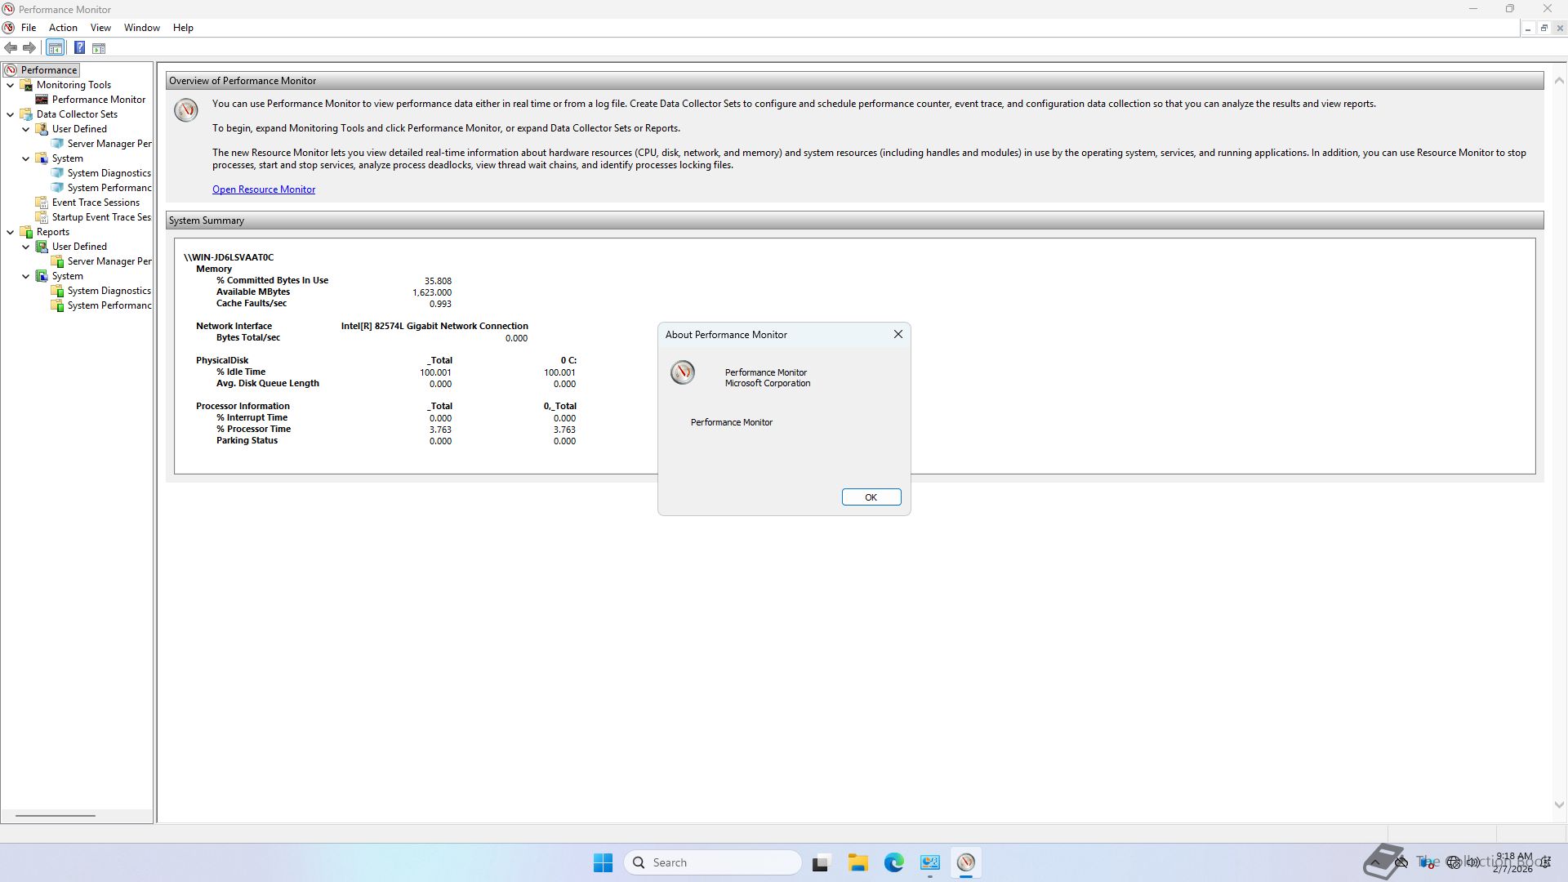Collapse the Data Collector Sets node
The image size is (1568, 882).
point(11,114)
